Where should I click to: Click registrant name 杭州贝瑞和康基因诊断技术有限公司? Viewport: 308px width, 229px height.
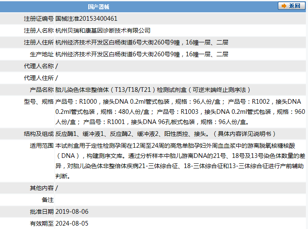pyautogui.click(x=103, y=30)
